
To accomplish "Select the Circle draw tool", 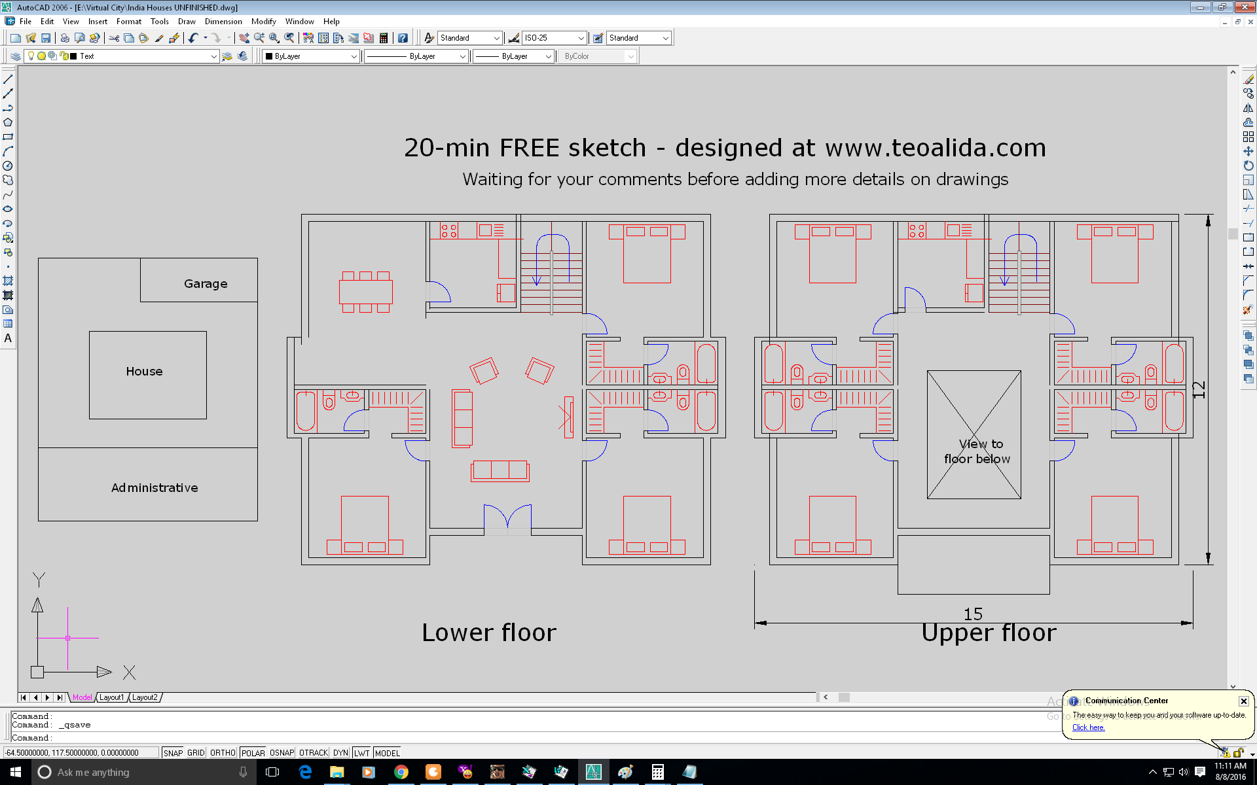I will tap(8, 166).
